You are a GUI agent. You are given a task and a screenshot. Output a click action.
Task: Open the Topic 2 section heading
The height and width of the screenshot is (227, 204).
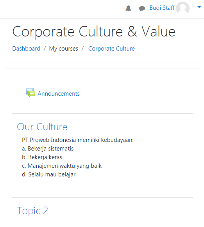click(32, 211)
